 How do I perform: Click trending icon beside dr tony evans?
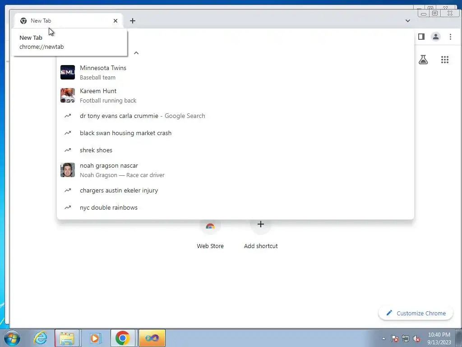68,116
